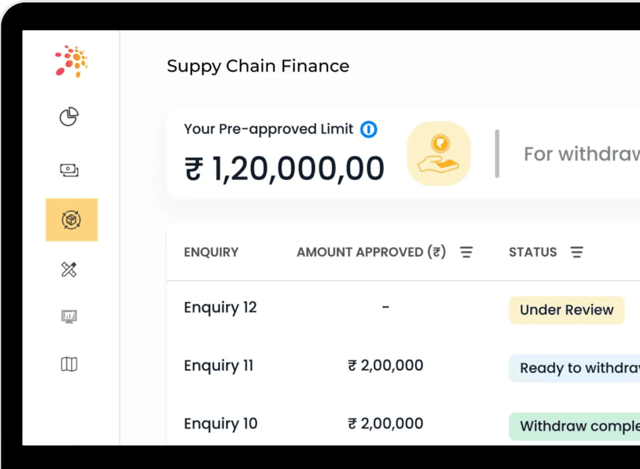Image resolution: width=640 pixels, height=469 pixels.
Task: Open the Amount Approved filter menu
Action: click(466, 253)
